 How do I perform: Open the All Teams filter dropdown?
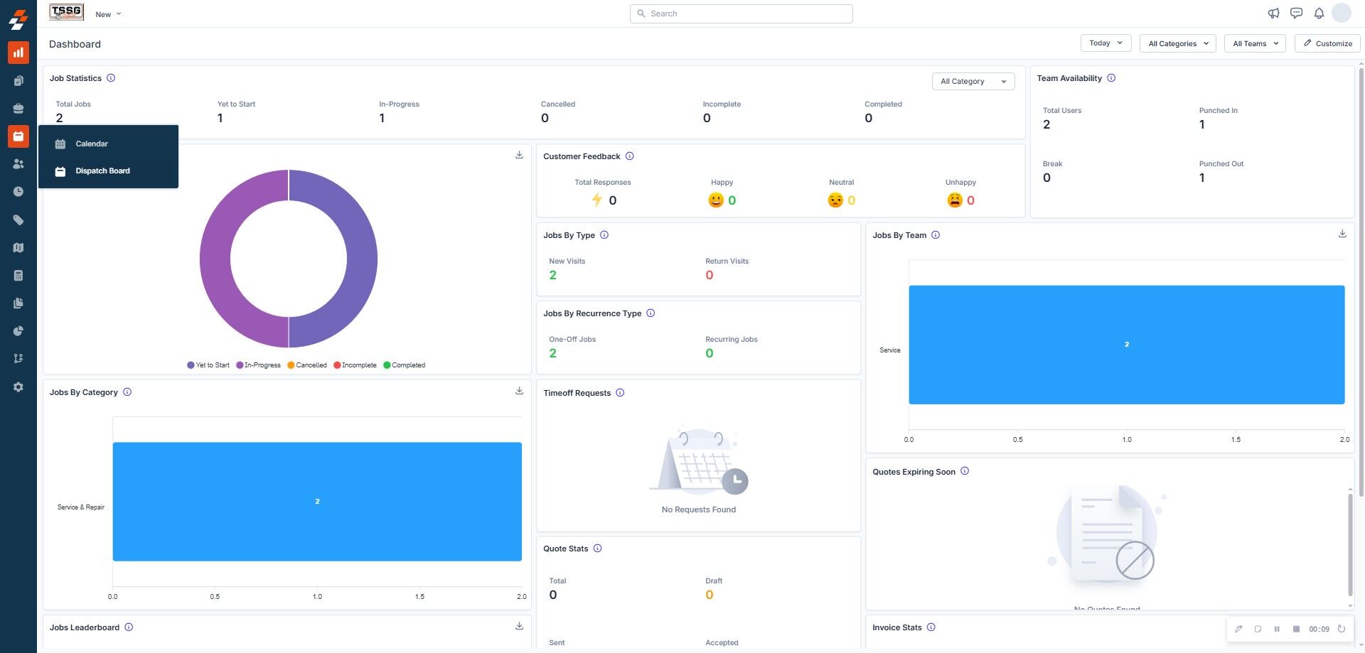point(1255,43)
